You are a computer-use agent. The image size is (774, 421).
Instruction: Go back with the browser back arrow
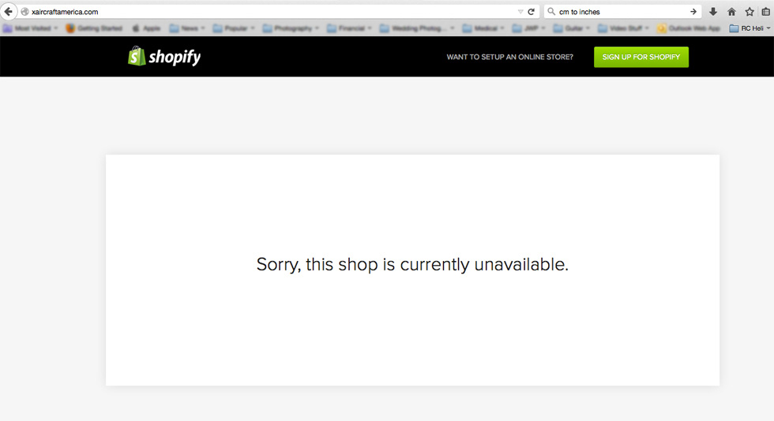tap(9, 11)
